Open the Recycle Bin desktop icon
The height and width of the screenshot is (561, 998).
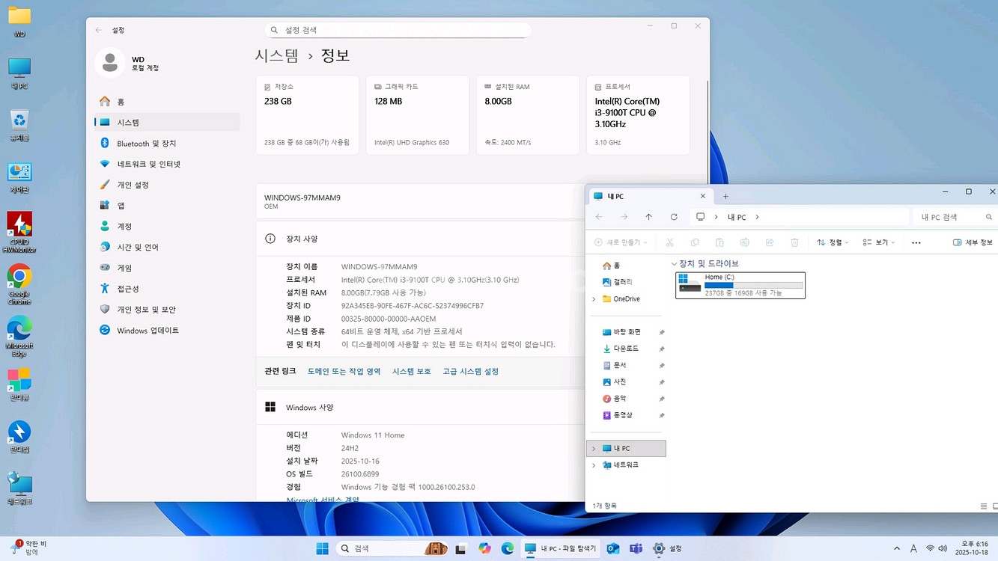coord(19,120)
